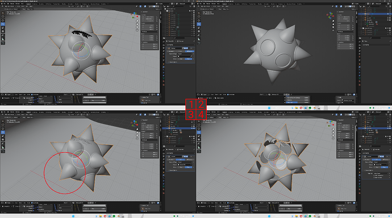This screenshot has width=392, height=218.
Task: Click the Boolean object picker field in bottom-right modifier
Action: (x=381, y=165)
